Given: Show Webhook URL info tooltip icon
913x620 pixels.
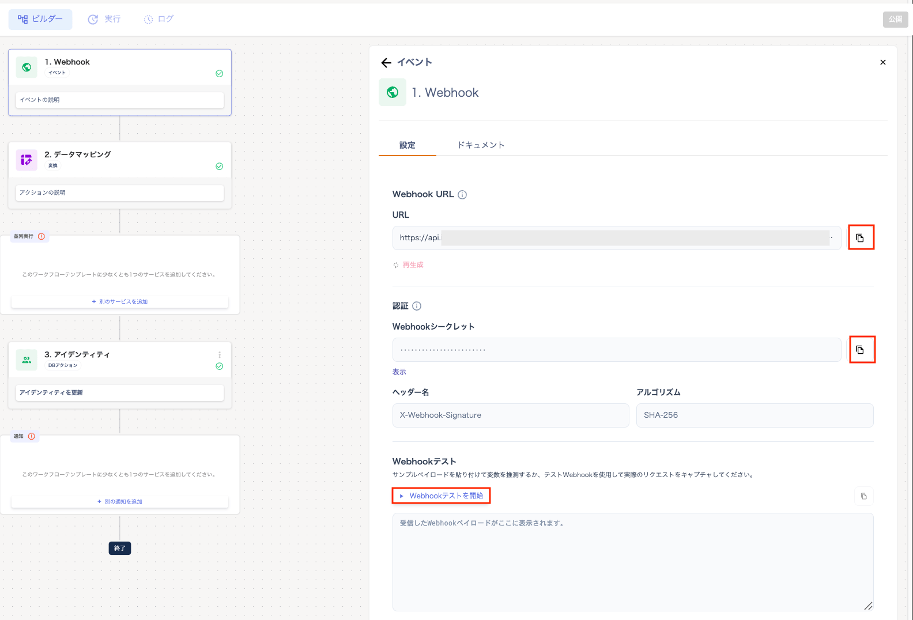Looking at the screenshot, I should (x=462, y=195).
